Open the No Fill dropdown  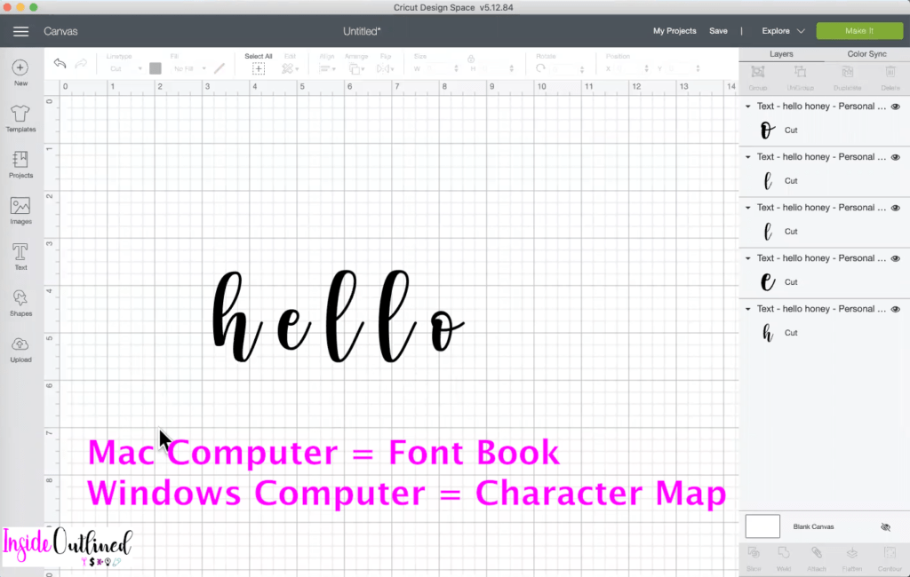pos(189,69)
